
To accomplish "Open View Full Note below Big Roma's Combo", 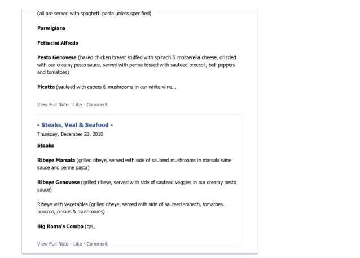I will 53,244.
